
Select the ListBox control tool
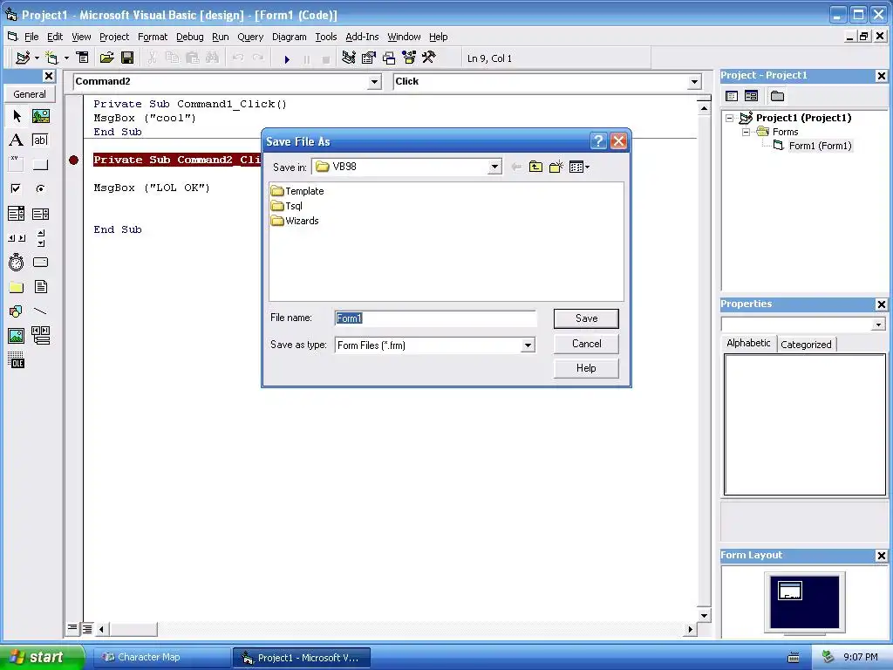coord(40,214)
